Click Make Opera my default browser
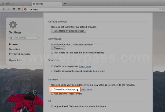The width and height of the screenshot is (165, 112). tap(69, 31)
